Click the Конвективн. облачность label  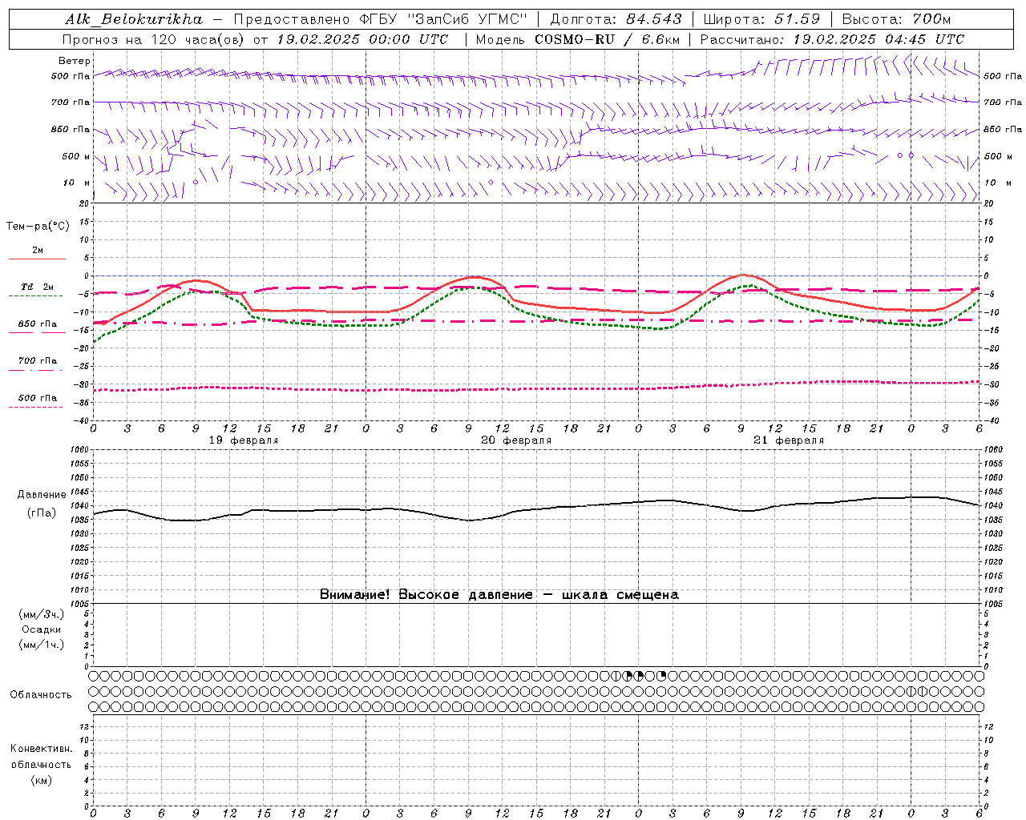[x=41, y=757]
